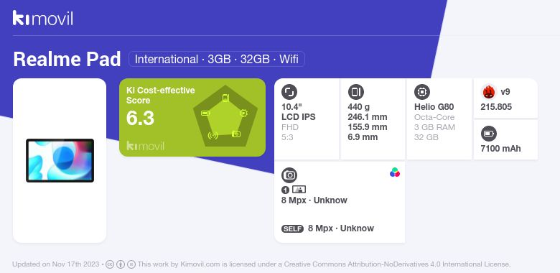Viewport: 560px width, 273px height.
Task: Click the connectivity signal icon in pentagon
Action: [x=213, y=136]
